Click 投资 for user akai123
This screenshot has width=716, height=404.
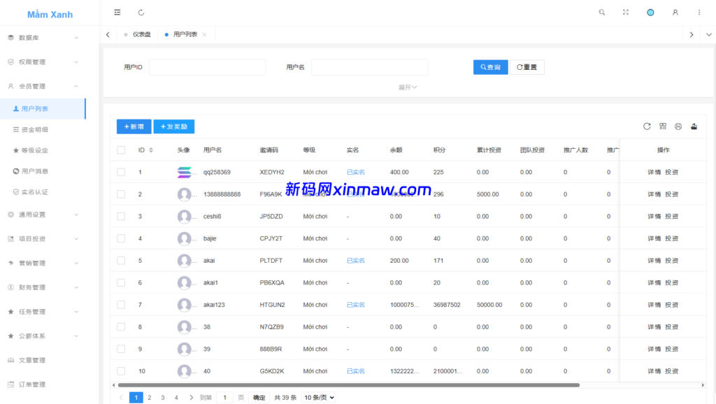tap(672, 305)
